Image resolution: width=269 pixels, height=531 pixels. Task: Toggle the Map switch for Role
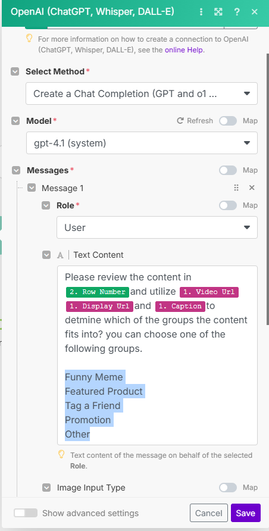(x=228, y=205)
